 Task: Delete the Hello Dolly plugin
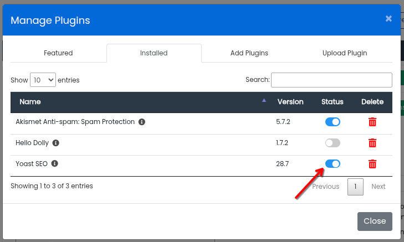pyautogui.click(x=372, y=143)
